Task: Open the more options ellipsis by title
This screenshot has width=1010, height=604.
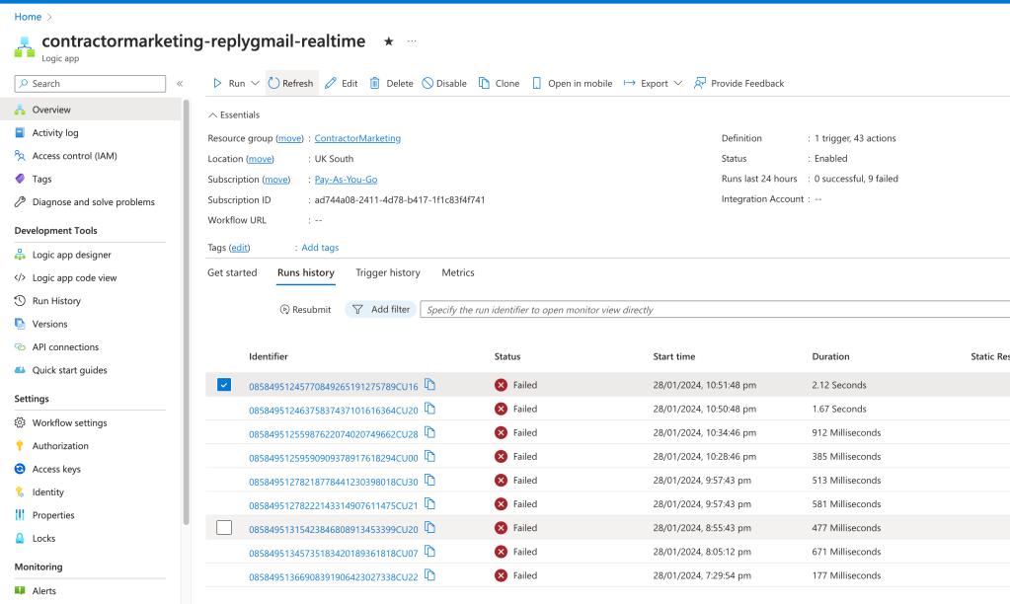Action: click(412, 41)
